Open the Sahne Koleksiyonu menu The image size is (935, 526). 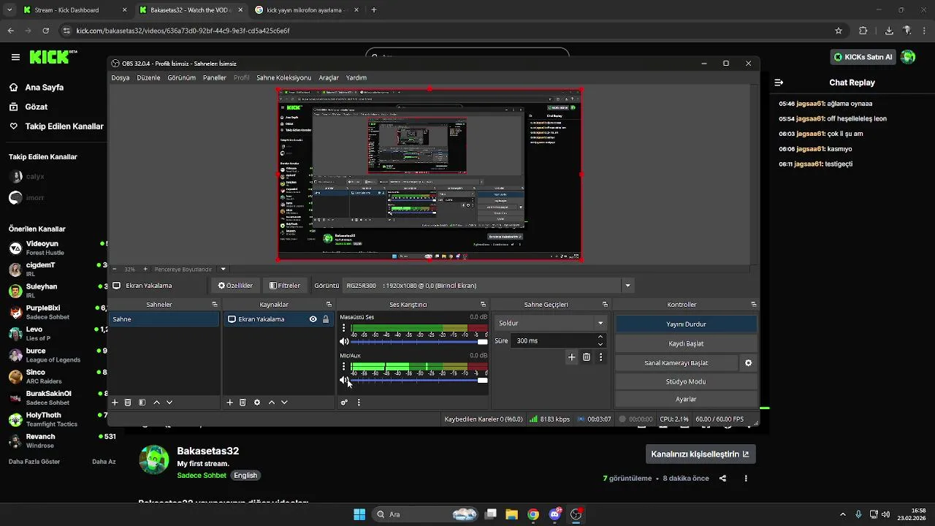(x=283, y=77)
